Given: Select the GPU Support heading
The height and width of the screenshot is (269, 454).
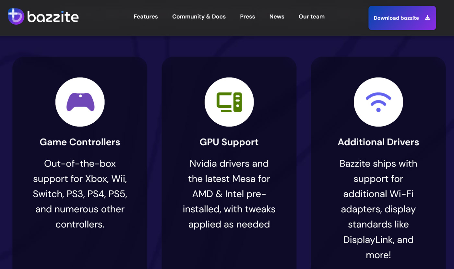Looking at the screenshot, I should 229,142.
